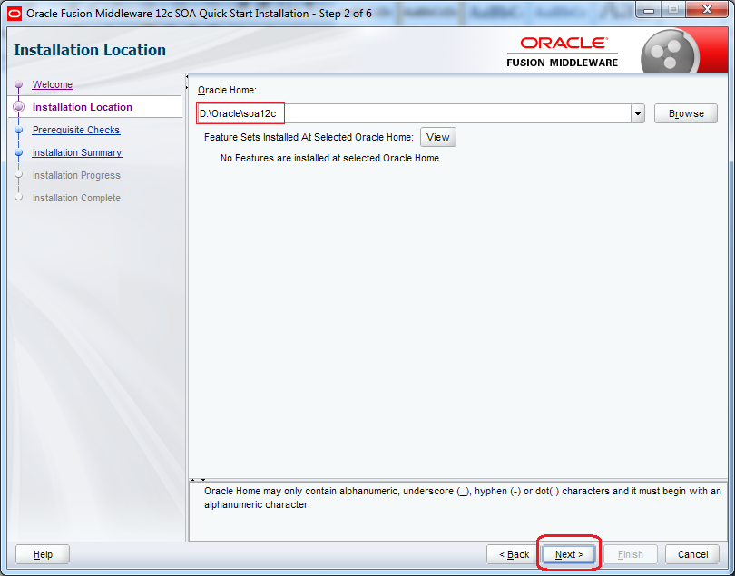Click the Fusion Middleware sphere graphic
The width and height of the screenshot is (735, 576).
pyautogui.click(x=669, y=53)
